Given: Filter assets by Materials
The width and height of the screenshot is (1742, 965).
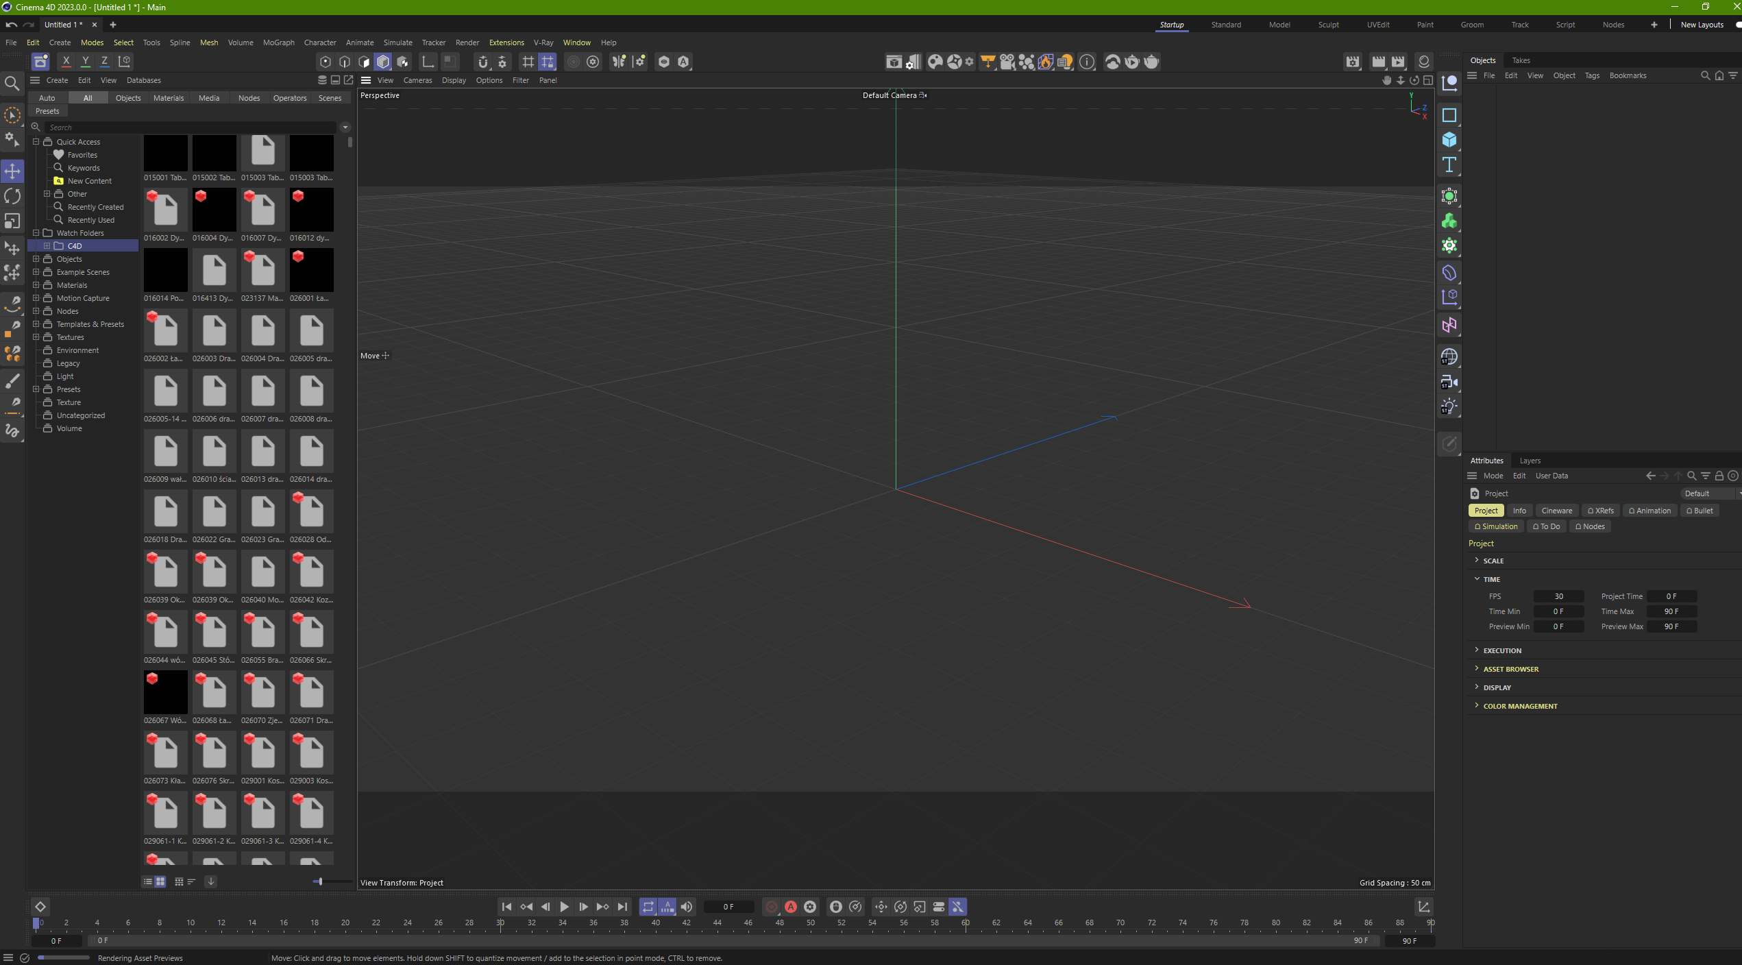Looking at the screenshot, I should coord(169,98).
